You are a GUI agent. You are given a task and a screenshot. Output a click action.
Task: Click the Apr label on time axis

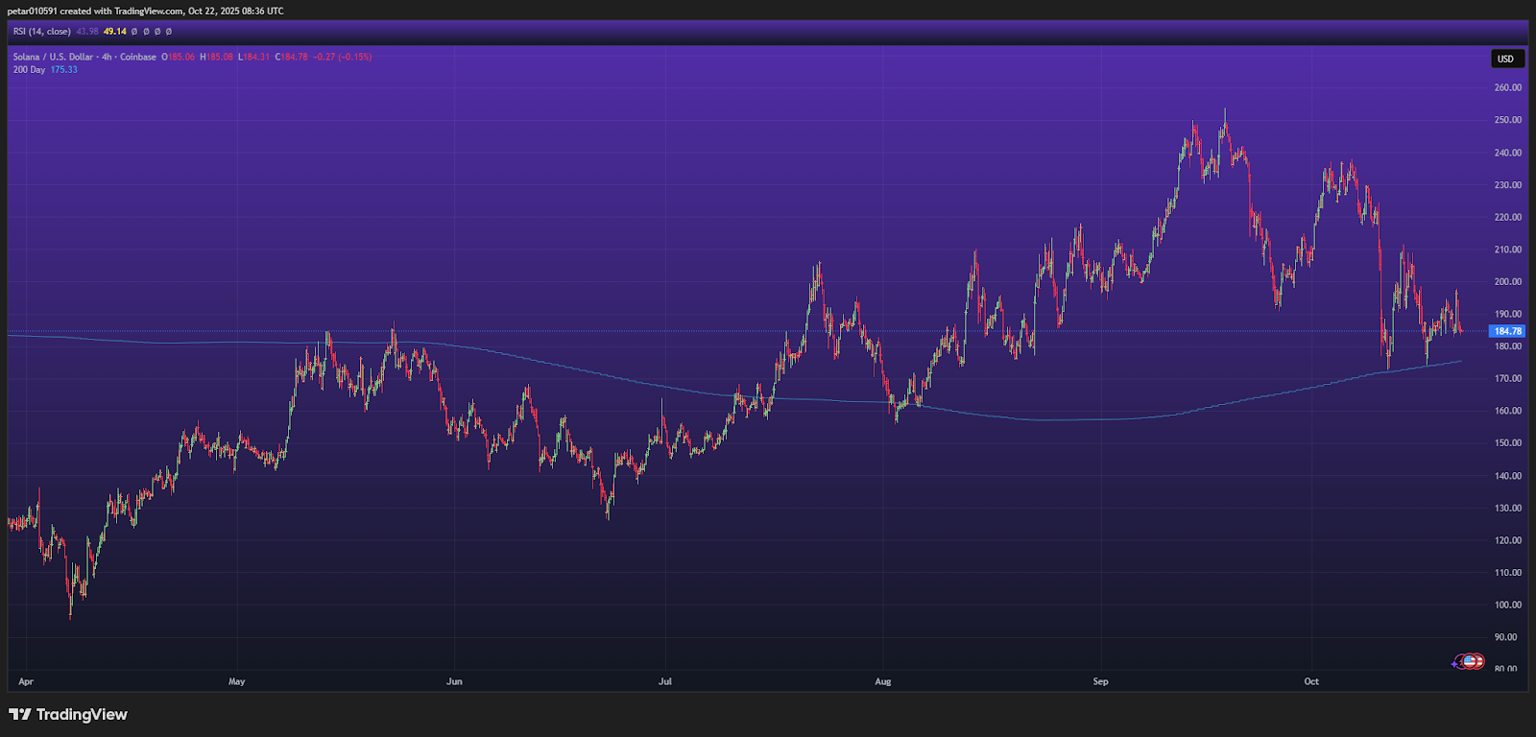coord(26,681)
